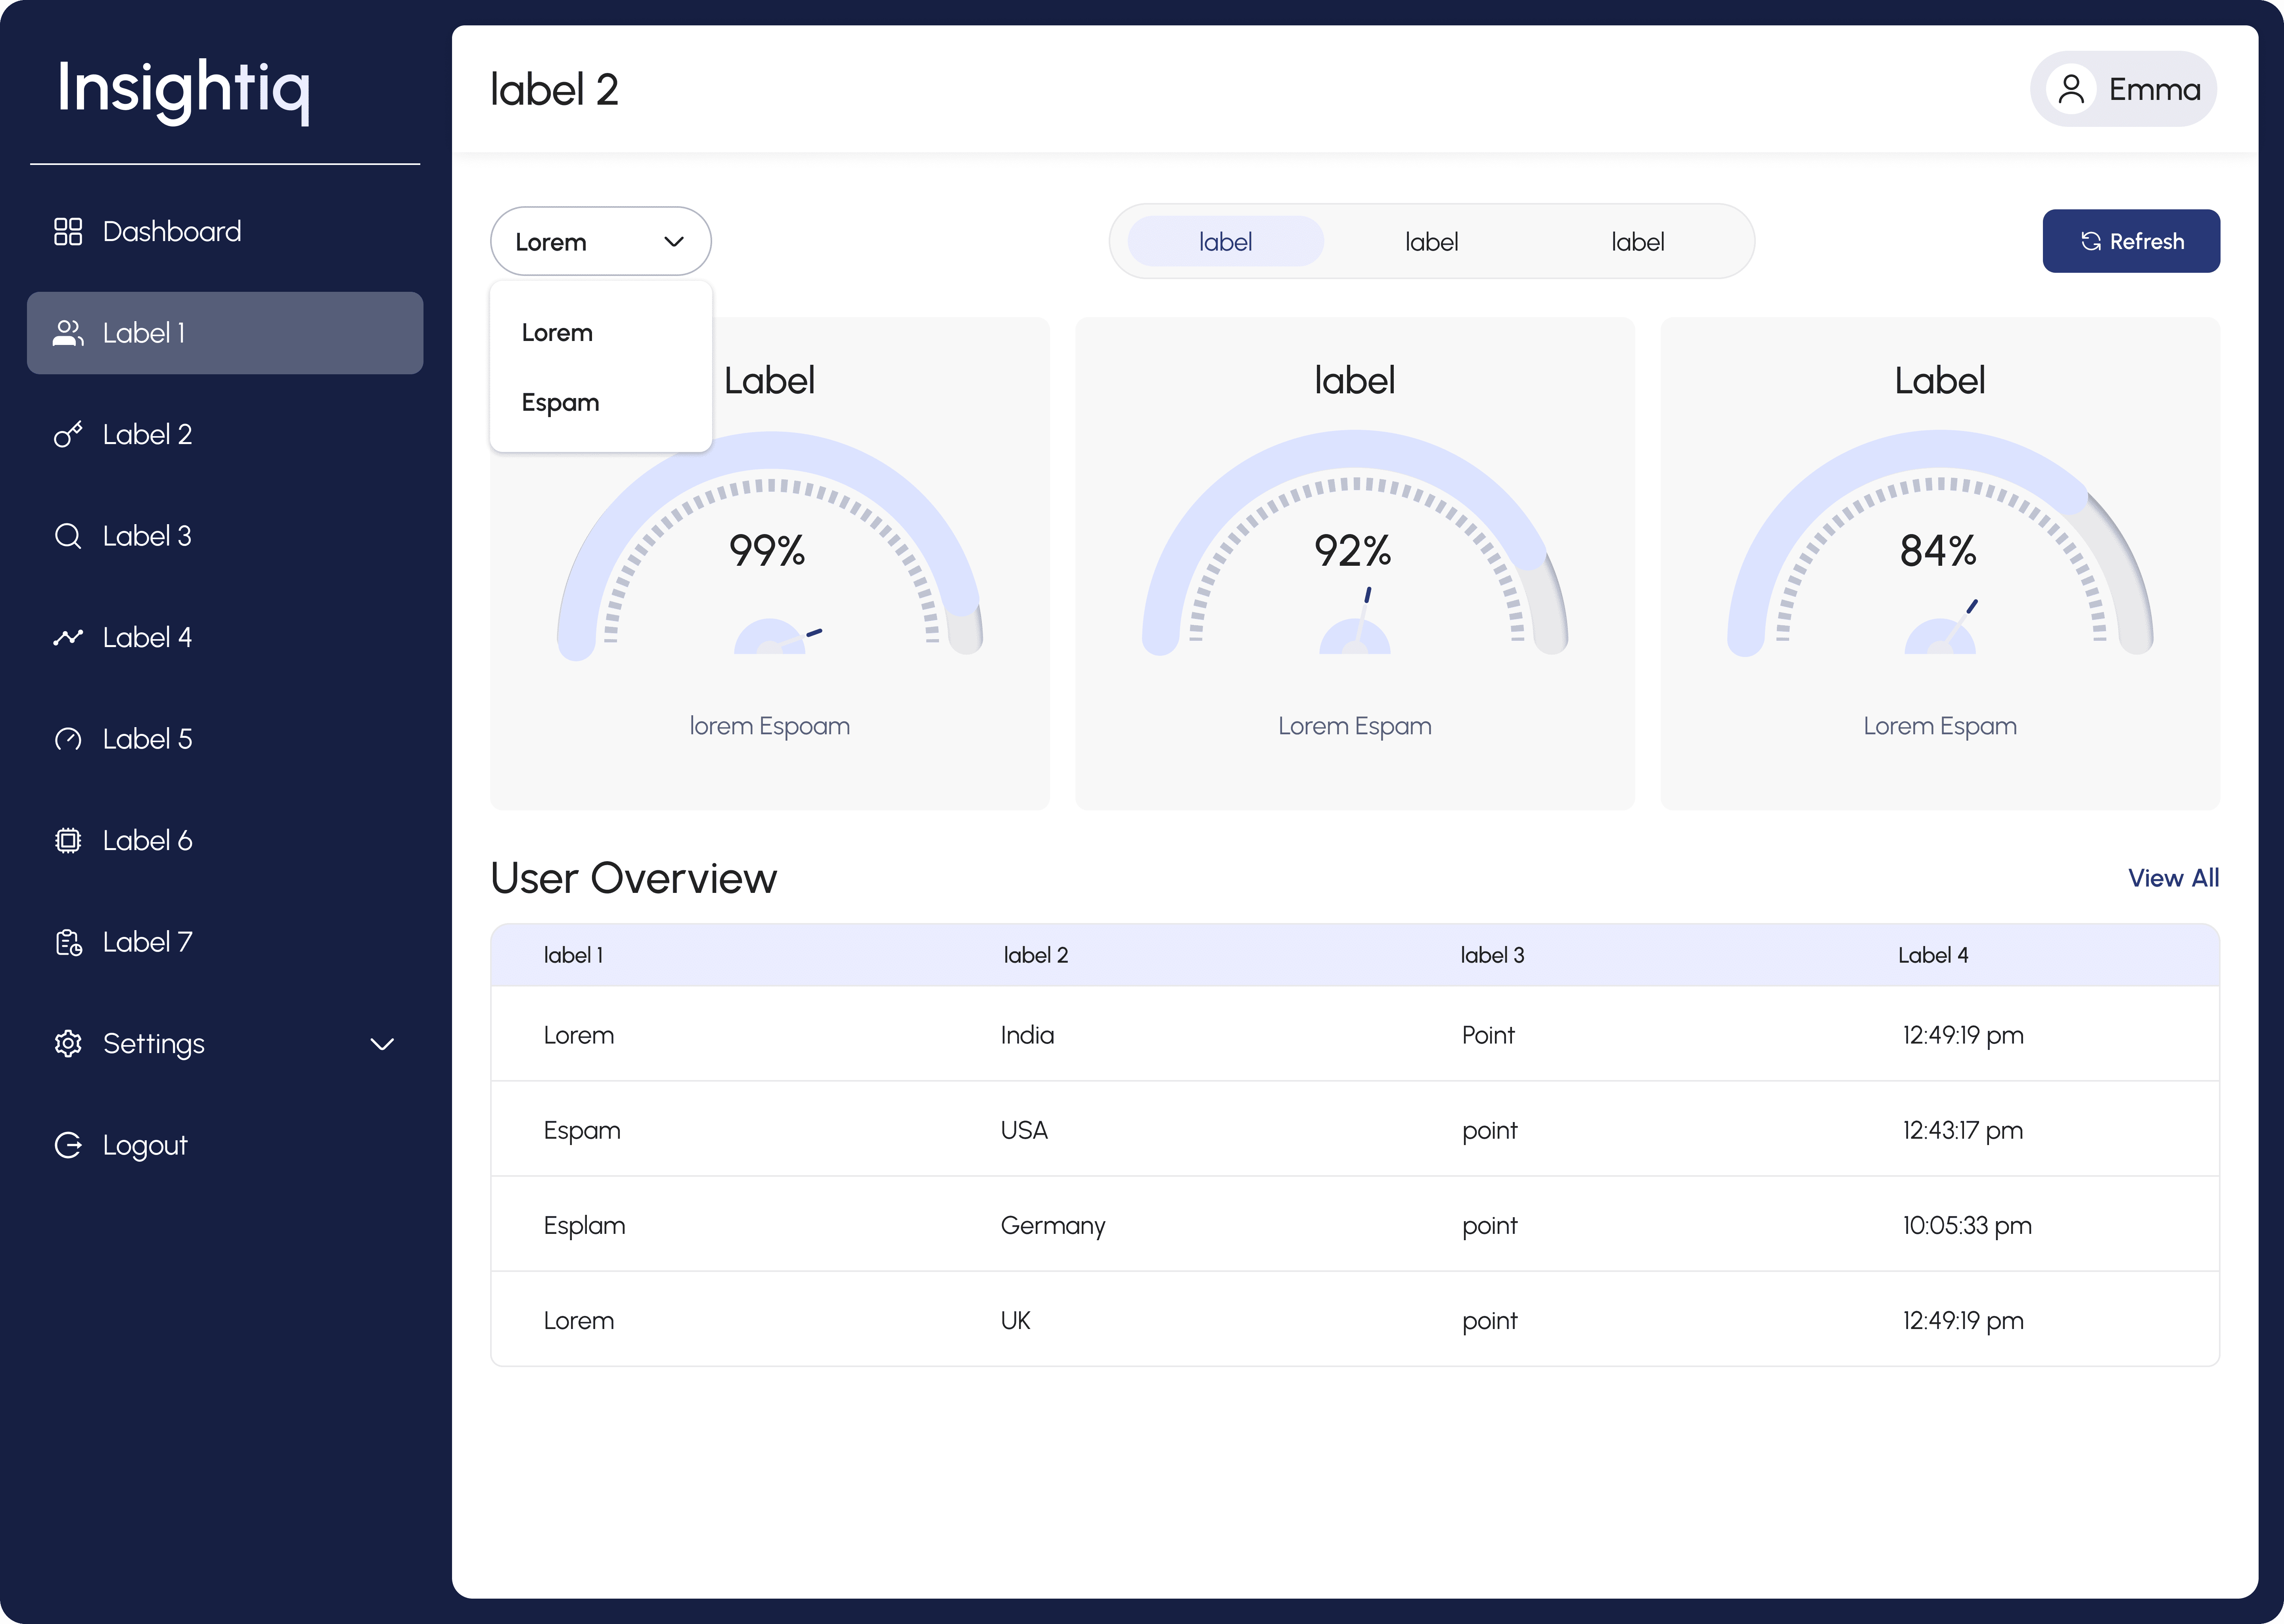Click the Label 4 trend line icon
The width and height of the screenshot is (2284, 1624).
[68, 637]
